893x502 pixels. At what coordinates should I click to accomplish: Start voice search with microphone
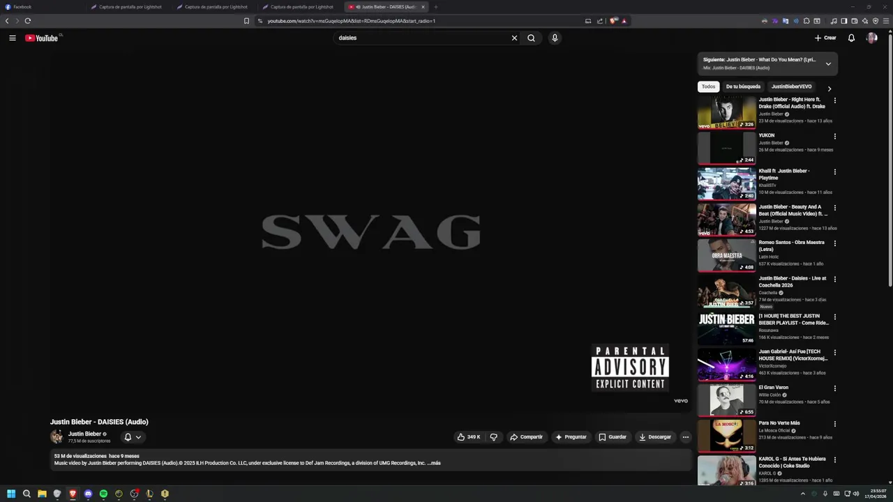(x=555, y=38)
